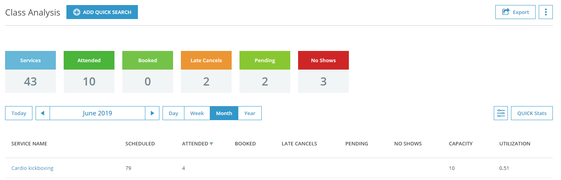Click the Export button
The image size is (561, 180).
[x=515, y=12]
